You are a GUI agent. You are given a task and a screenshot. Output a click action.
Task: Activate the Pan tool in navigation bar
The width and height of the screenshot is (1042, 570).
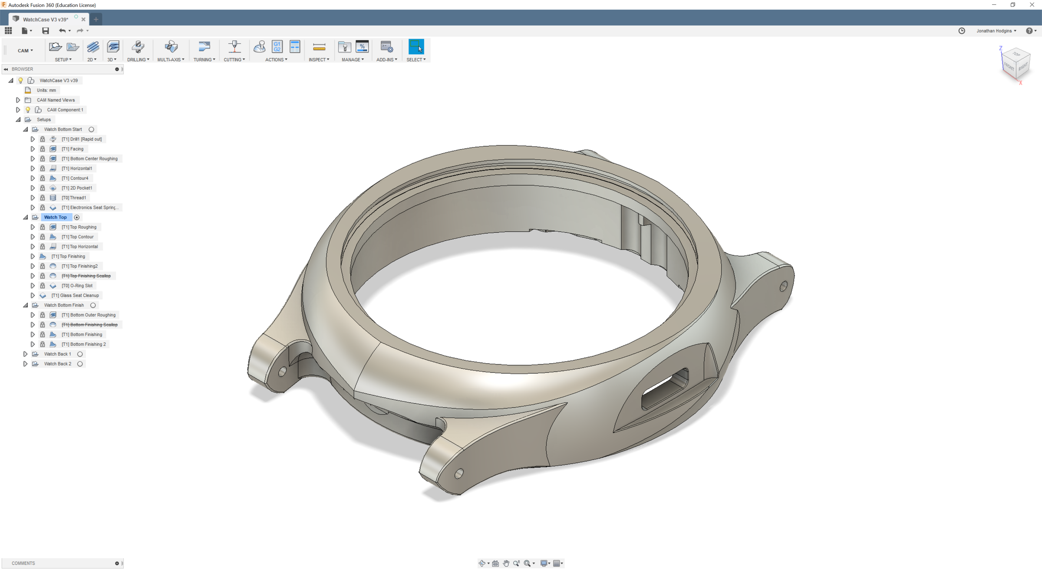506,563
